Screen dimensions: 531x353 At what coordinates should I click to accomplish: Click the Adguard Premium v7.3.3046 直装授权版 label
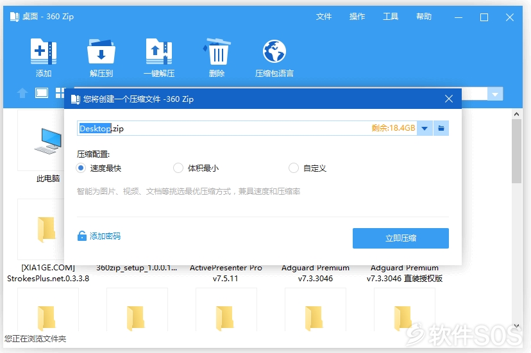(x=405, y=273)
